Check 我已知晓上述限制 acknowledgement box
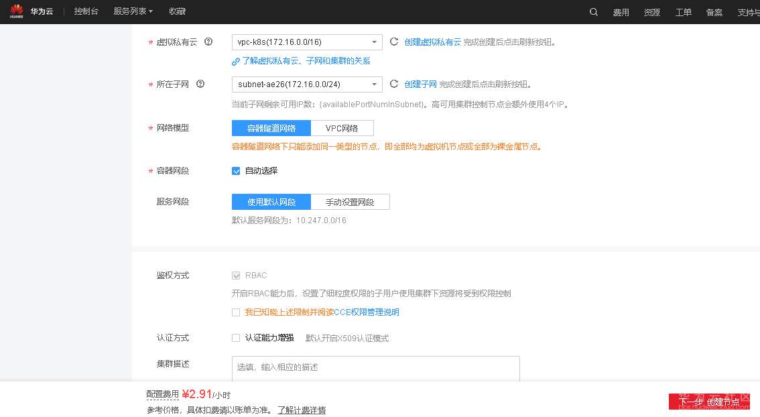 [x=236, y=312]
